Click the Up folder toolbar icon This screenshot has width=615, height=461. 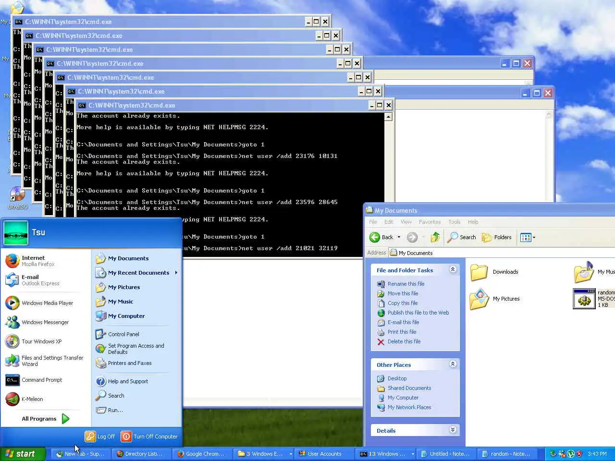(x=435, y=237)
